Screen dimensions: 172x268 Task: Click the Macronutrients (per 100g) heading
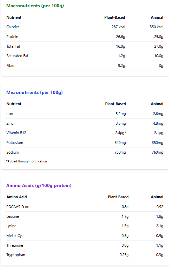[x=35, y=6]
